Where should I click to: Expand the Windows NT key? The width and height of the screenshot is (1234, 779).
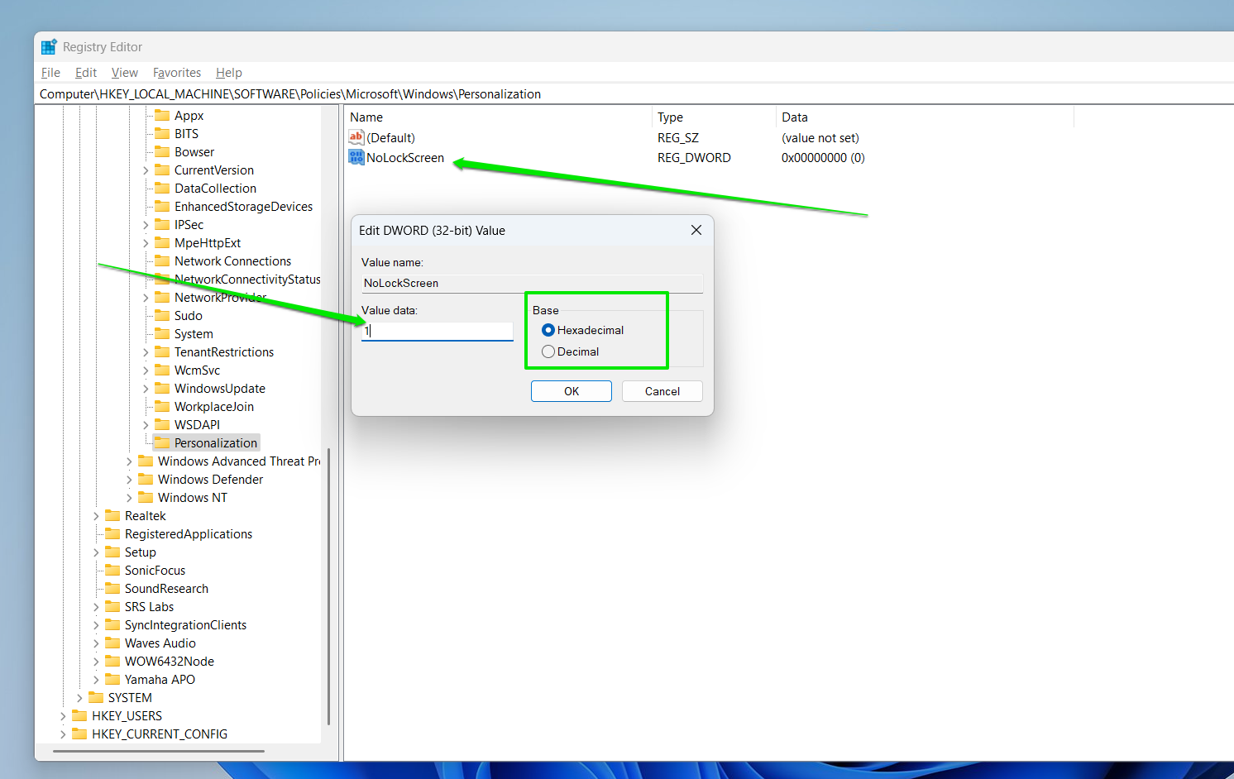129,498
